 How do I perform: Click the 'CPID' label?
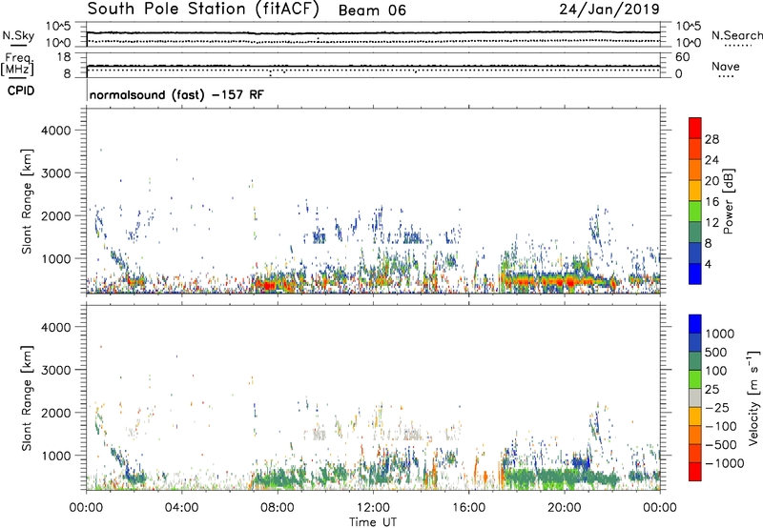(21, 91)
